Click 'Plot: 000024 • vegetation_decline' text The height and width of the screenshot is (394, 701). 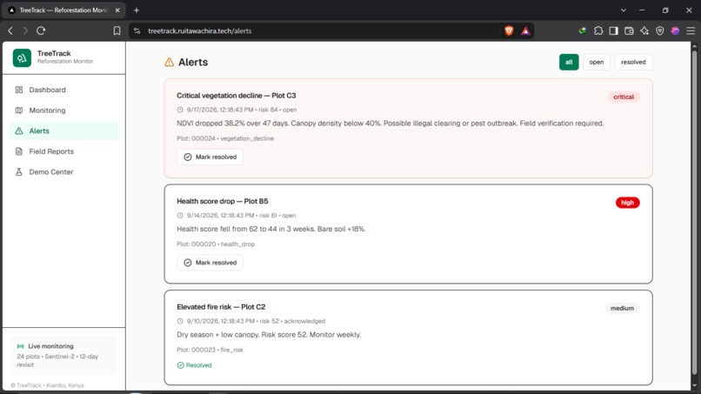pyautogui.click(x=225, y=138)
